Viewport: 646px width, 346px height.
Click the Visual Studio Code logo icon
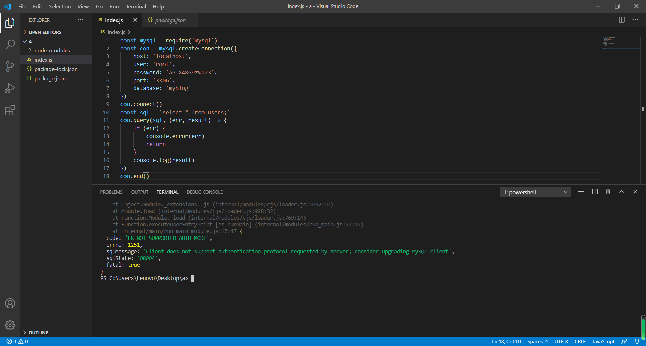click(x=7, y=6)
